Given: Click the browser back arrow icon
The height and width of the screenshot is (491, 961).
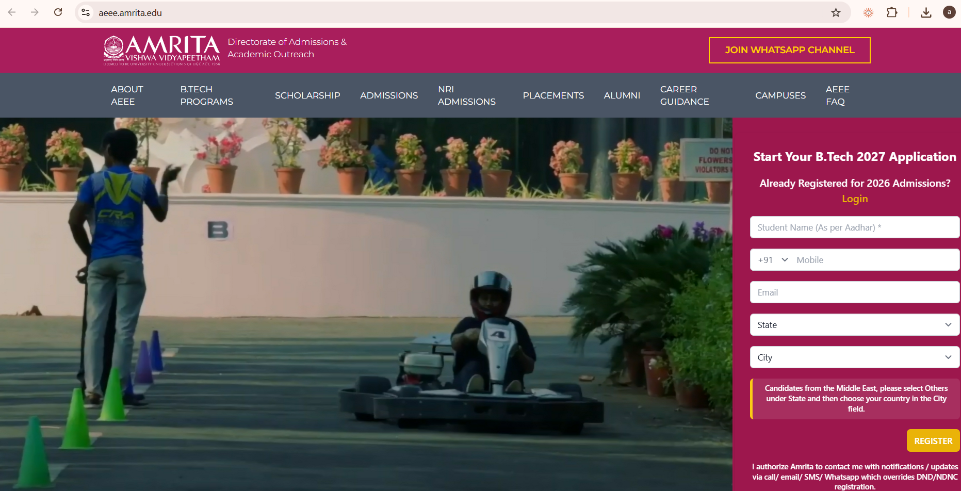Looking at the screenshot, I should (x=12, y=12).
